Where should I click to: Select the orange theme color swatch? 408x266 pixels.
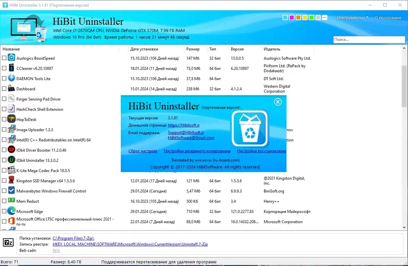(x=298, y=17)
